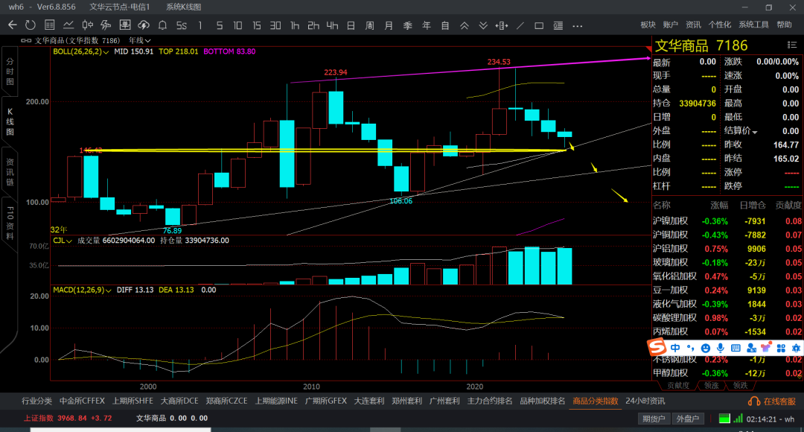Select the 1h period

pyautogui.click(x=294, y=25)
